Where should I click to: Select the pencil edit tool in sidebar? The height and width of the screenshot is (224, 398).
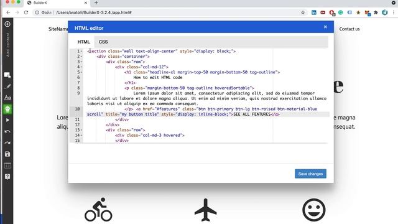point(7,86)
